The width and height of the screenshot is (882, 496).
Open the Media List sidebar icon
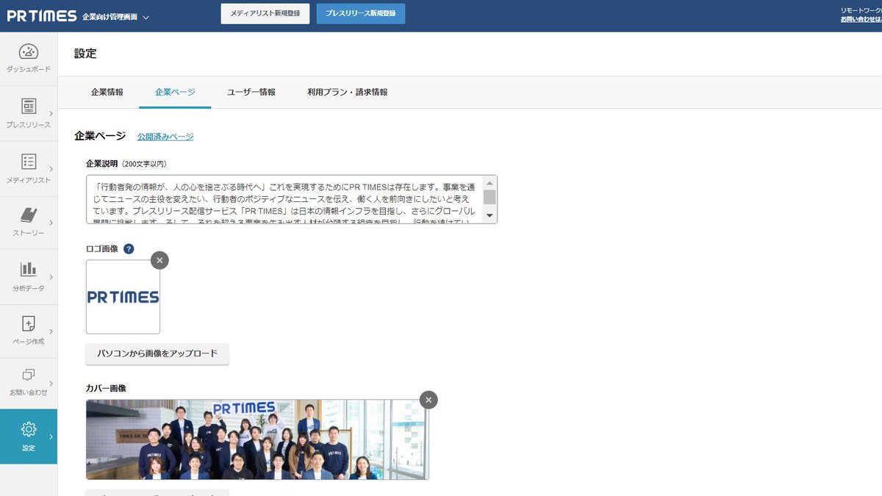click(28, 161)
